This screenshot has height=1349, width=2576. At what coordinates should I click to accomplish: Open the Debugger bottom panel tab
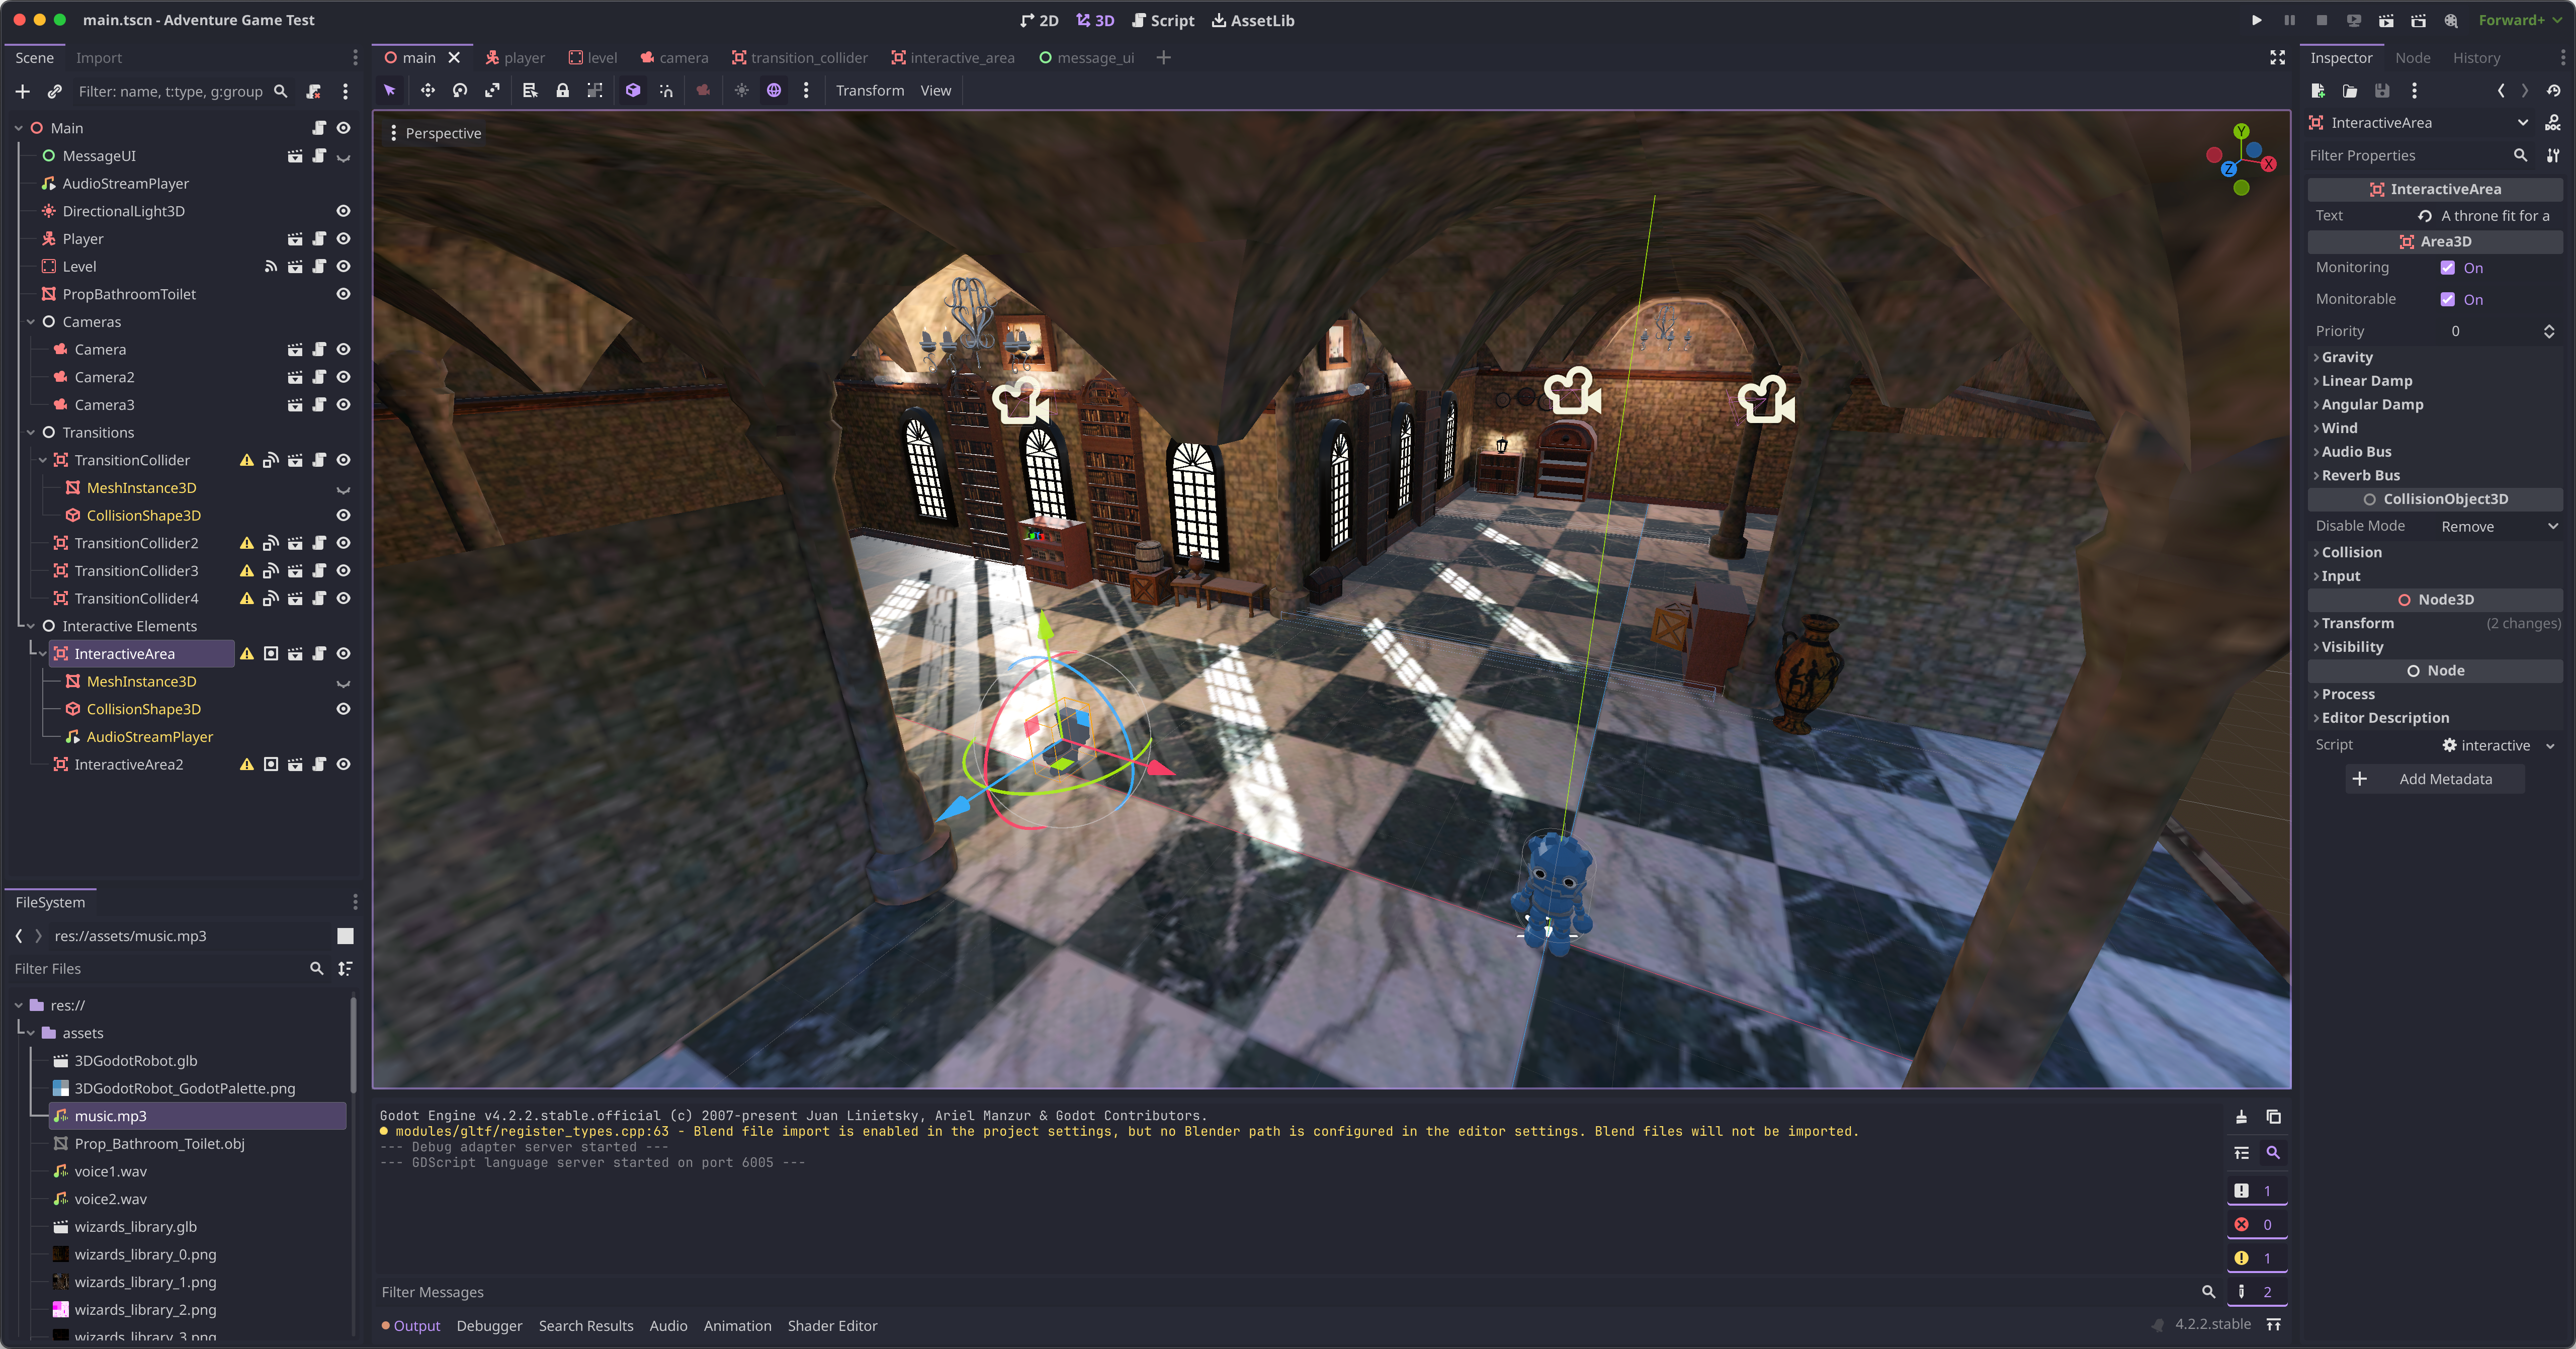(x=489, y=1326)
